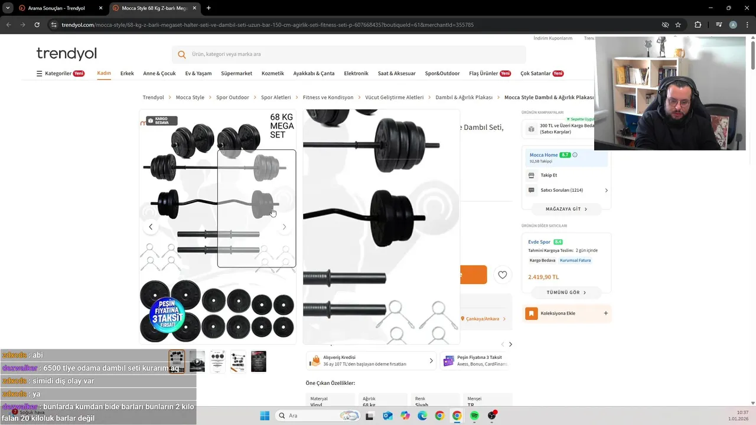
Task: Go to Dambıl & Ağırlık Plakası breadcrumb
Action: (464, 97)
